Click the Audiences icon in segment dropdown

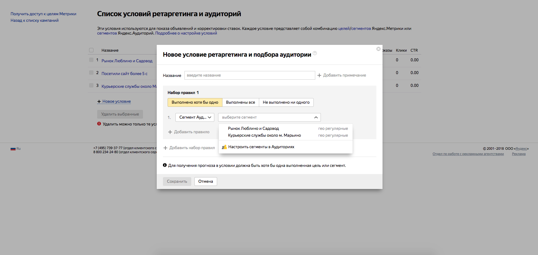[x=224, y=147]
